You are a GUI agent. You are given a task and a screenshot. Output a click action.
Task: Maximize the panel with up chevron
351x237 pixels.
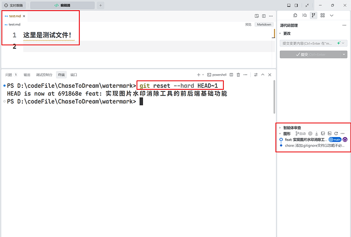click(263, 75)
